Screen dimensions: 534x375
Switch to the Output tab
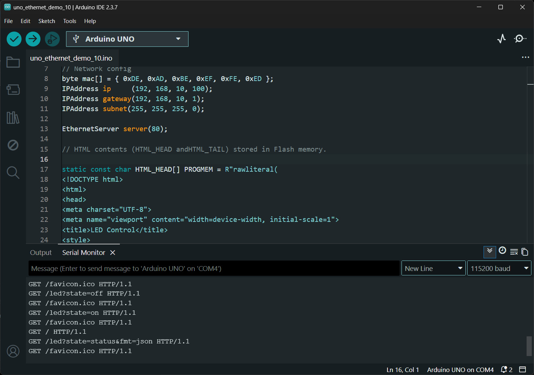pyautogui.click(x=41, y=253)
